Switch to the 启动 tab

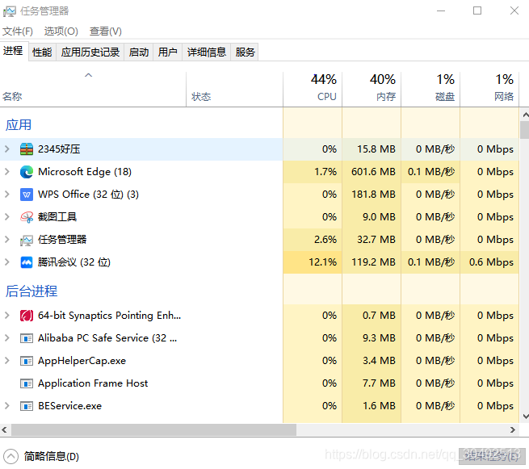pos(139,52)
